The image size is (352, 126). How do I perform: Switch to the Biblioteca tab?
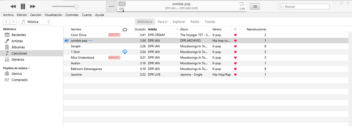145,22
